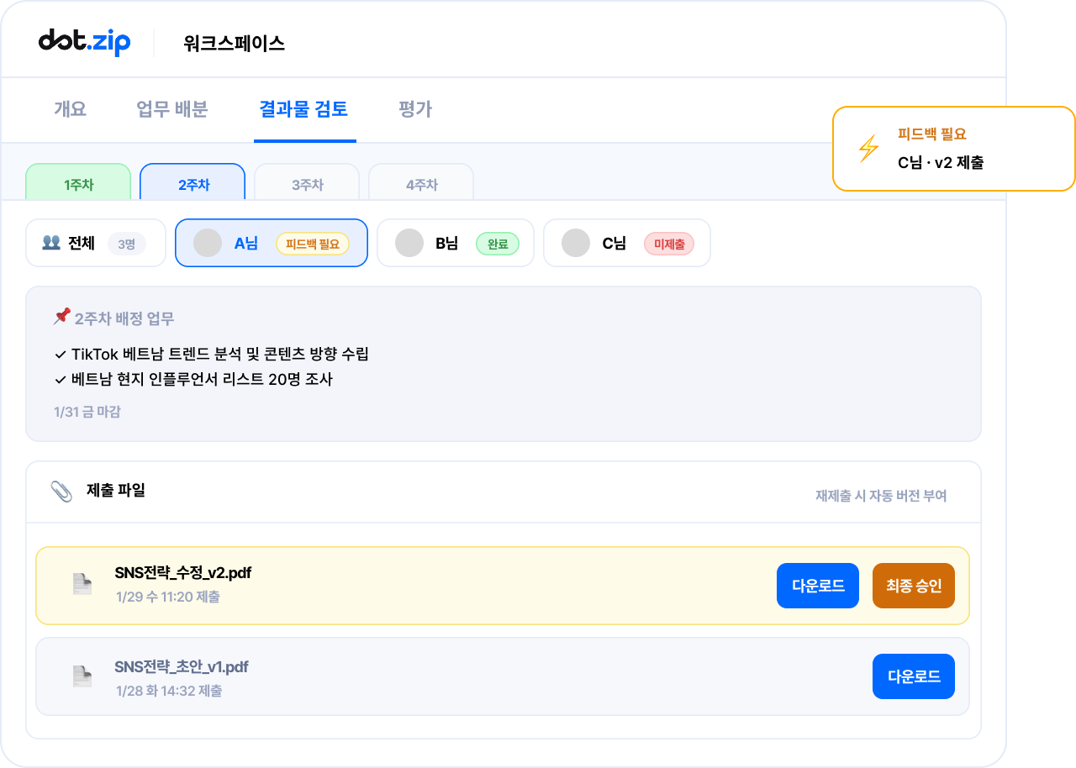Select the 1주차 week tab
This screenshot has height=768, width=1076.
point(78,182)
